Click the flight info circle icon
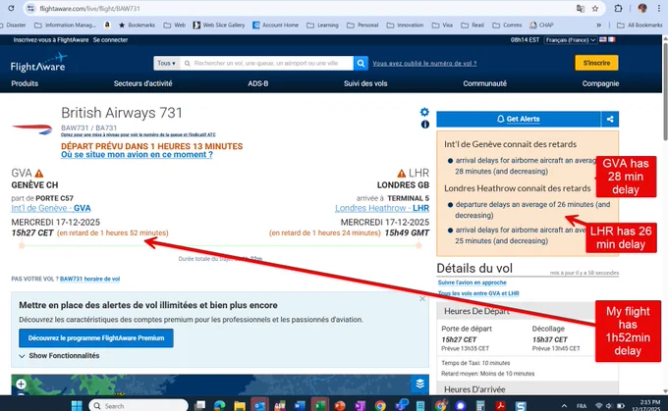This screenshot has width=668, height=411. (x=424, y=125)
